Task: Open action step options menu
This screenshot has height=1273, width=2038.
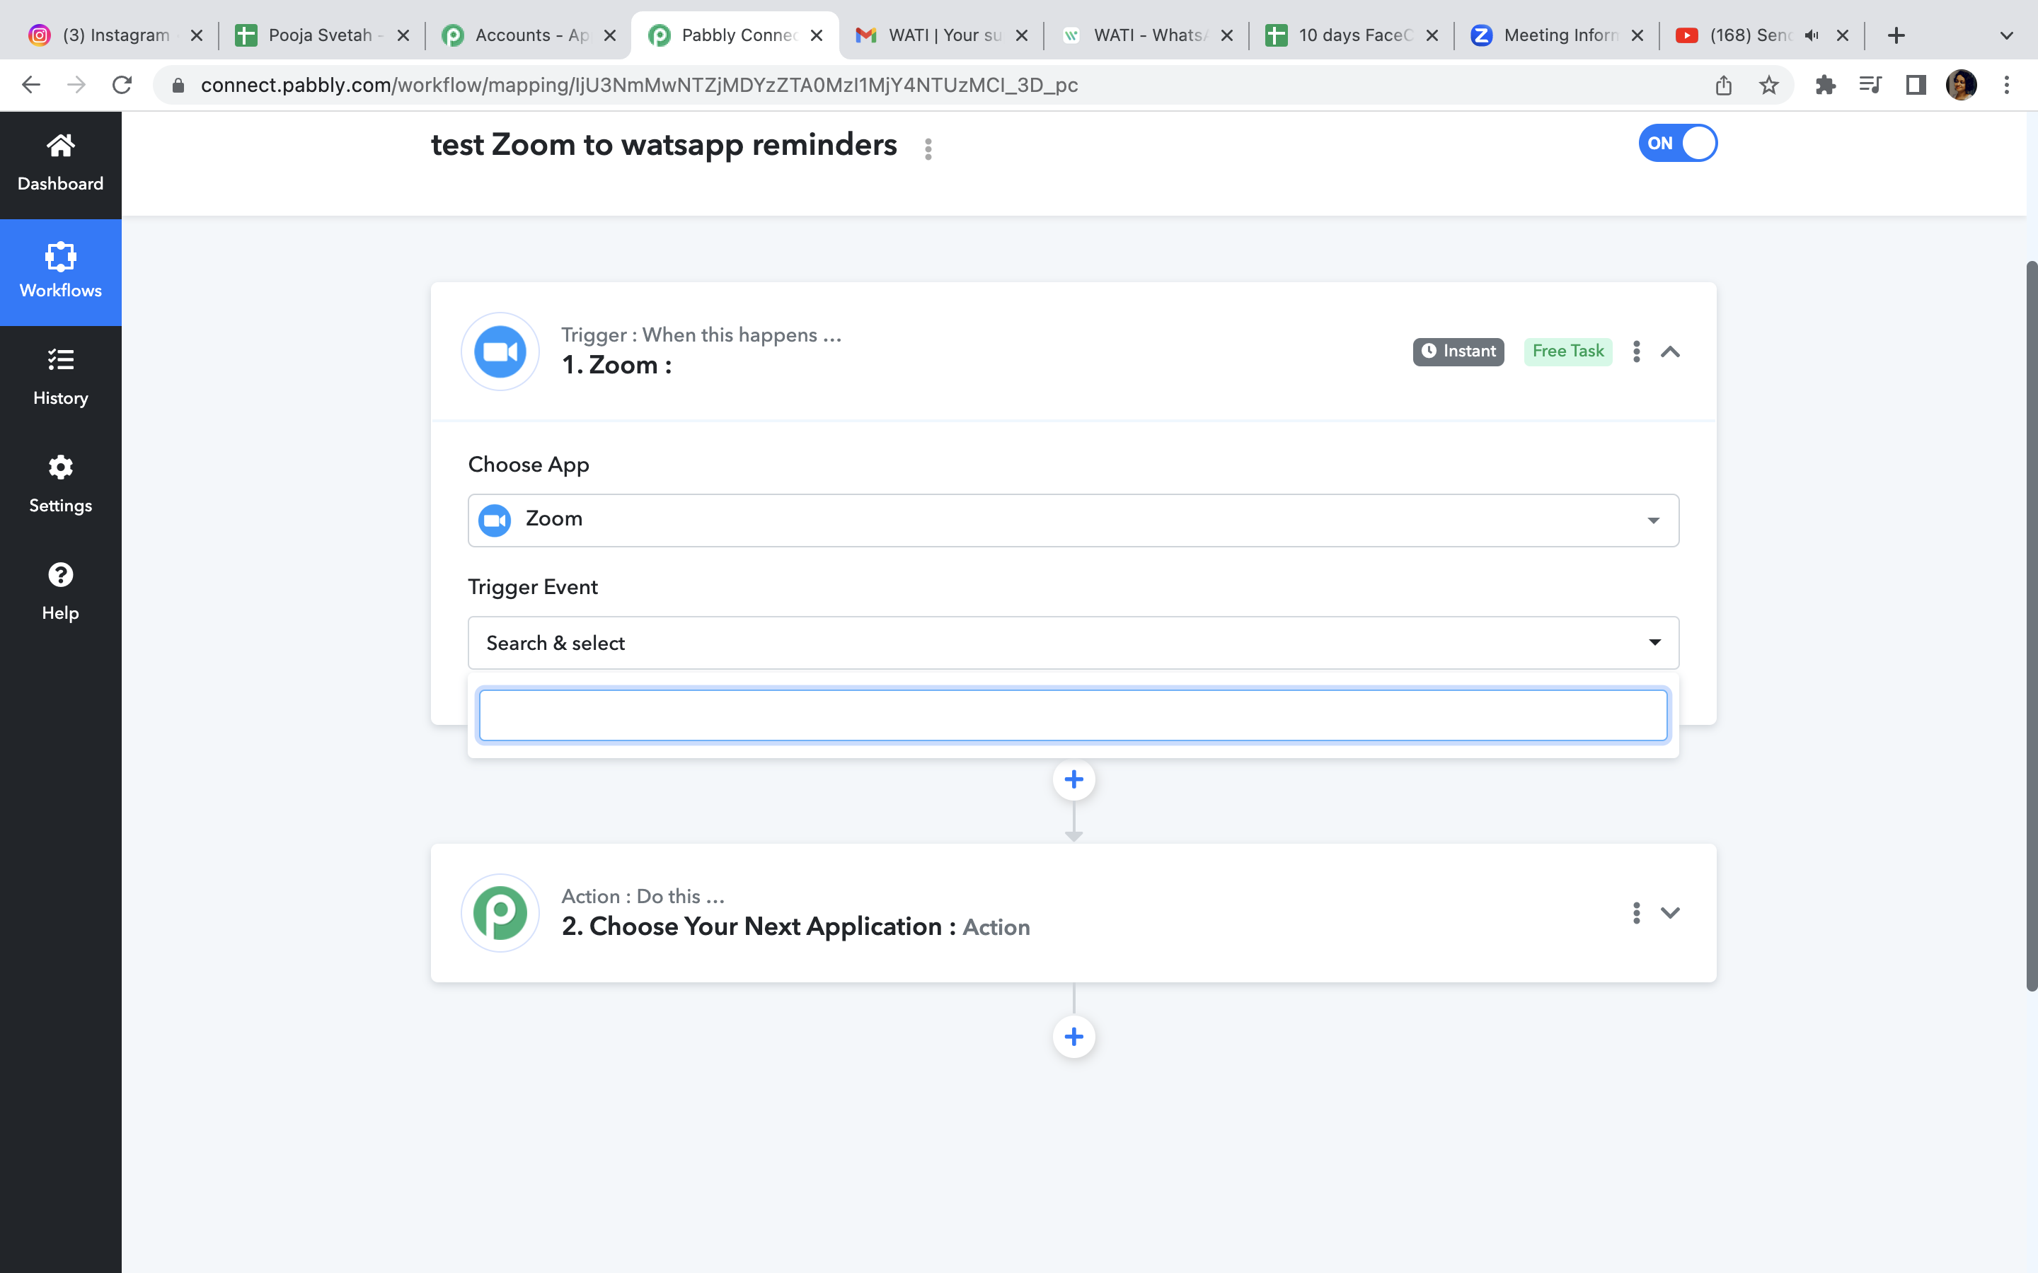Action: click(x=1636, y=912)
